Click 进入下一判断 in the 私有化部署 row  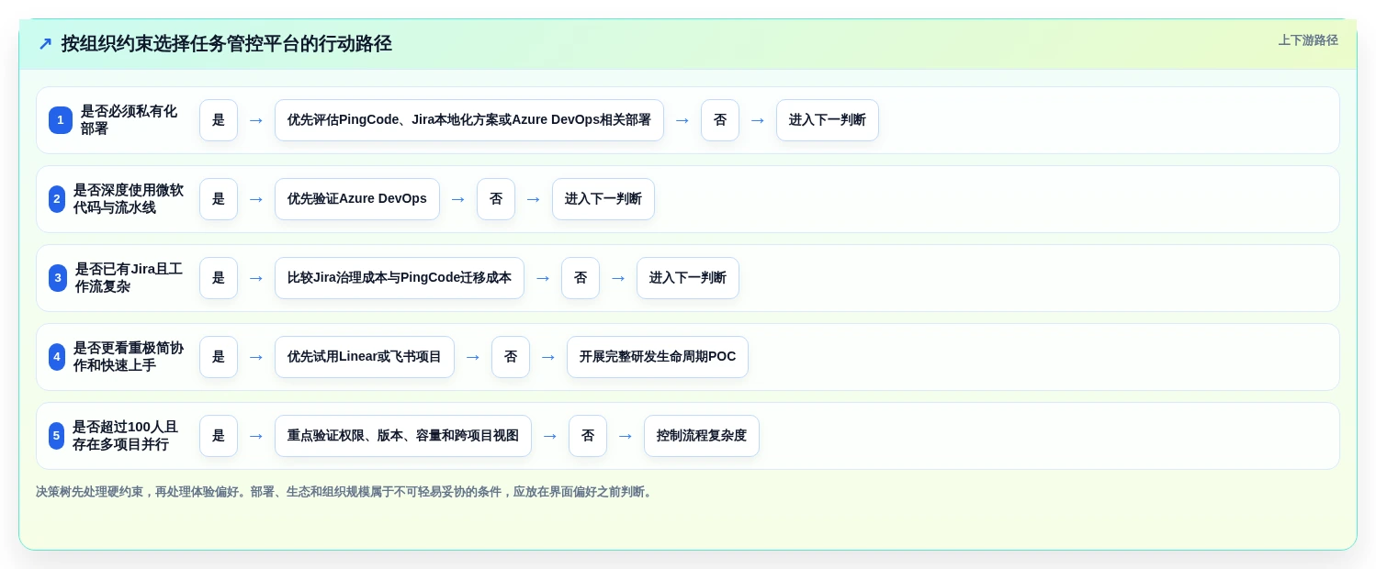[x=828, y=120]
